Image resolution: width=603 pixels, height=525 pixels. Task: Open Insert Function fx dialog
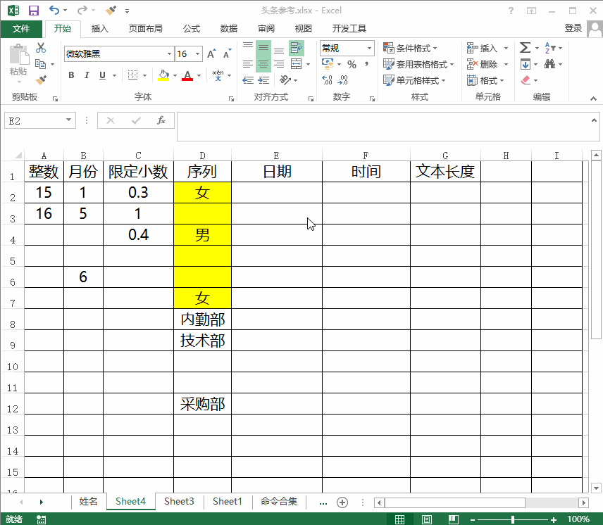click(161, 120)
